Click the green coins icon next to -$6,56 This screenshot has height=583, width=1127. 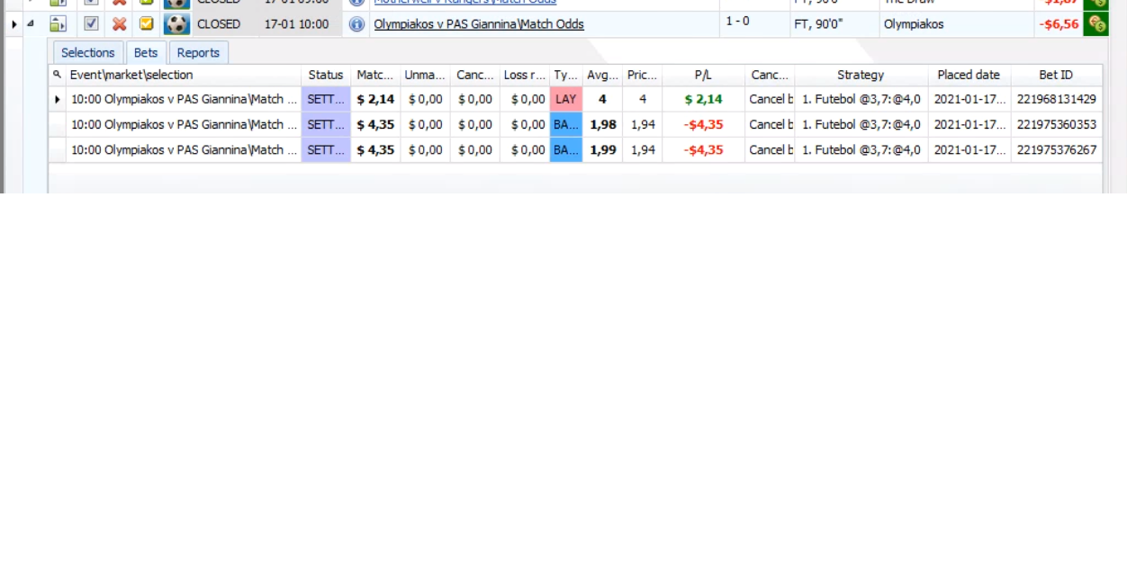1095,24
